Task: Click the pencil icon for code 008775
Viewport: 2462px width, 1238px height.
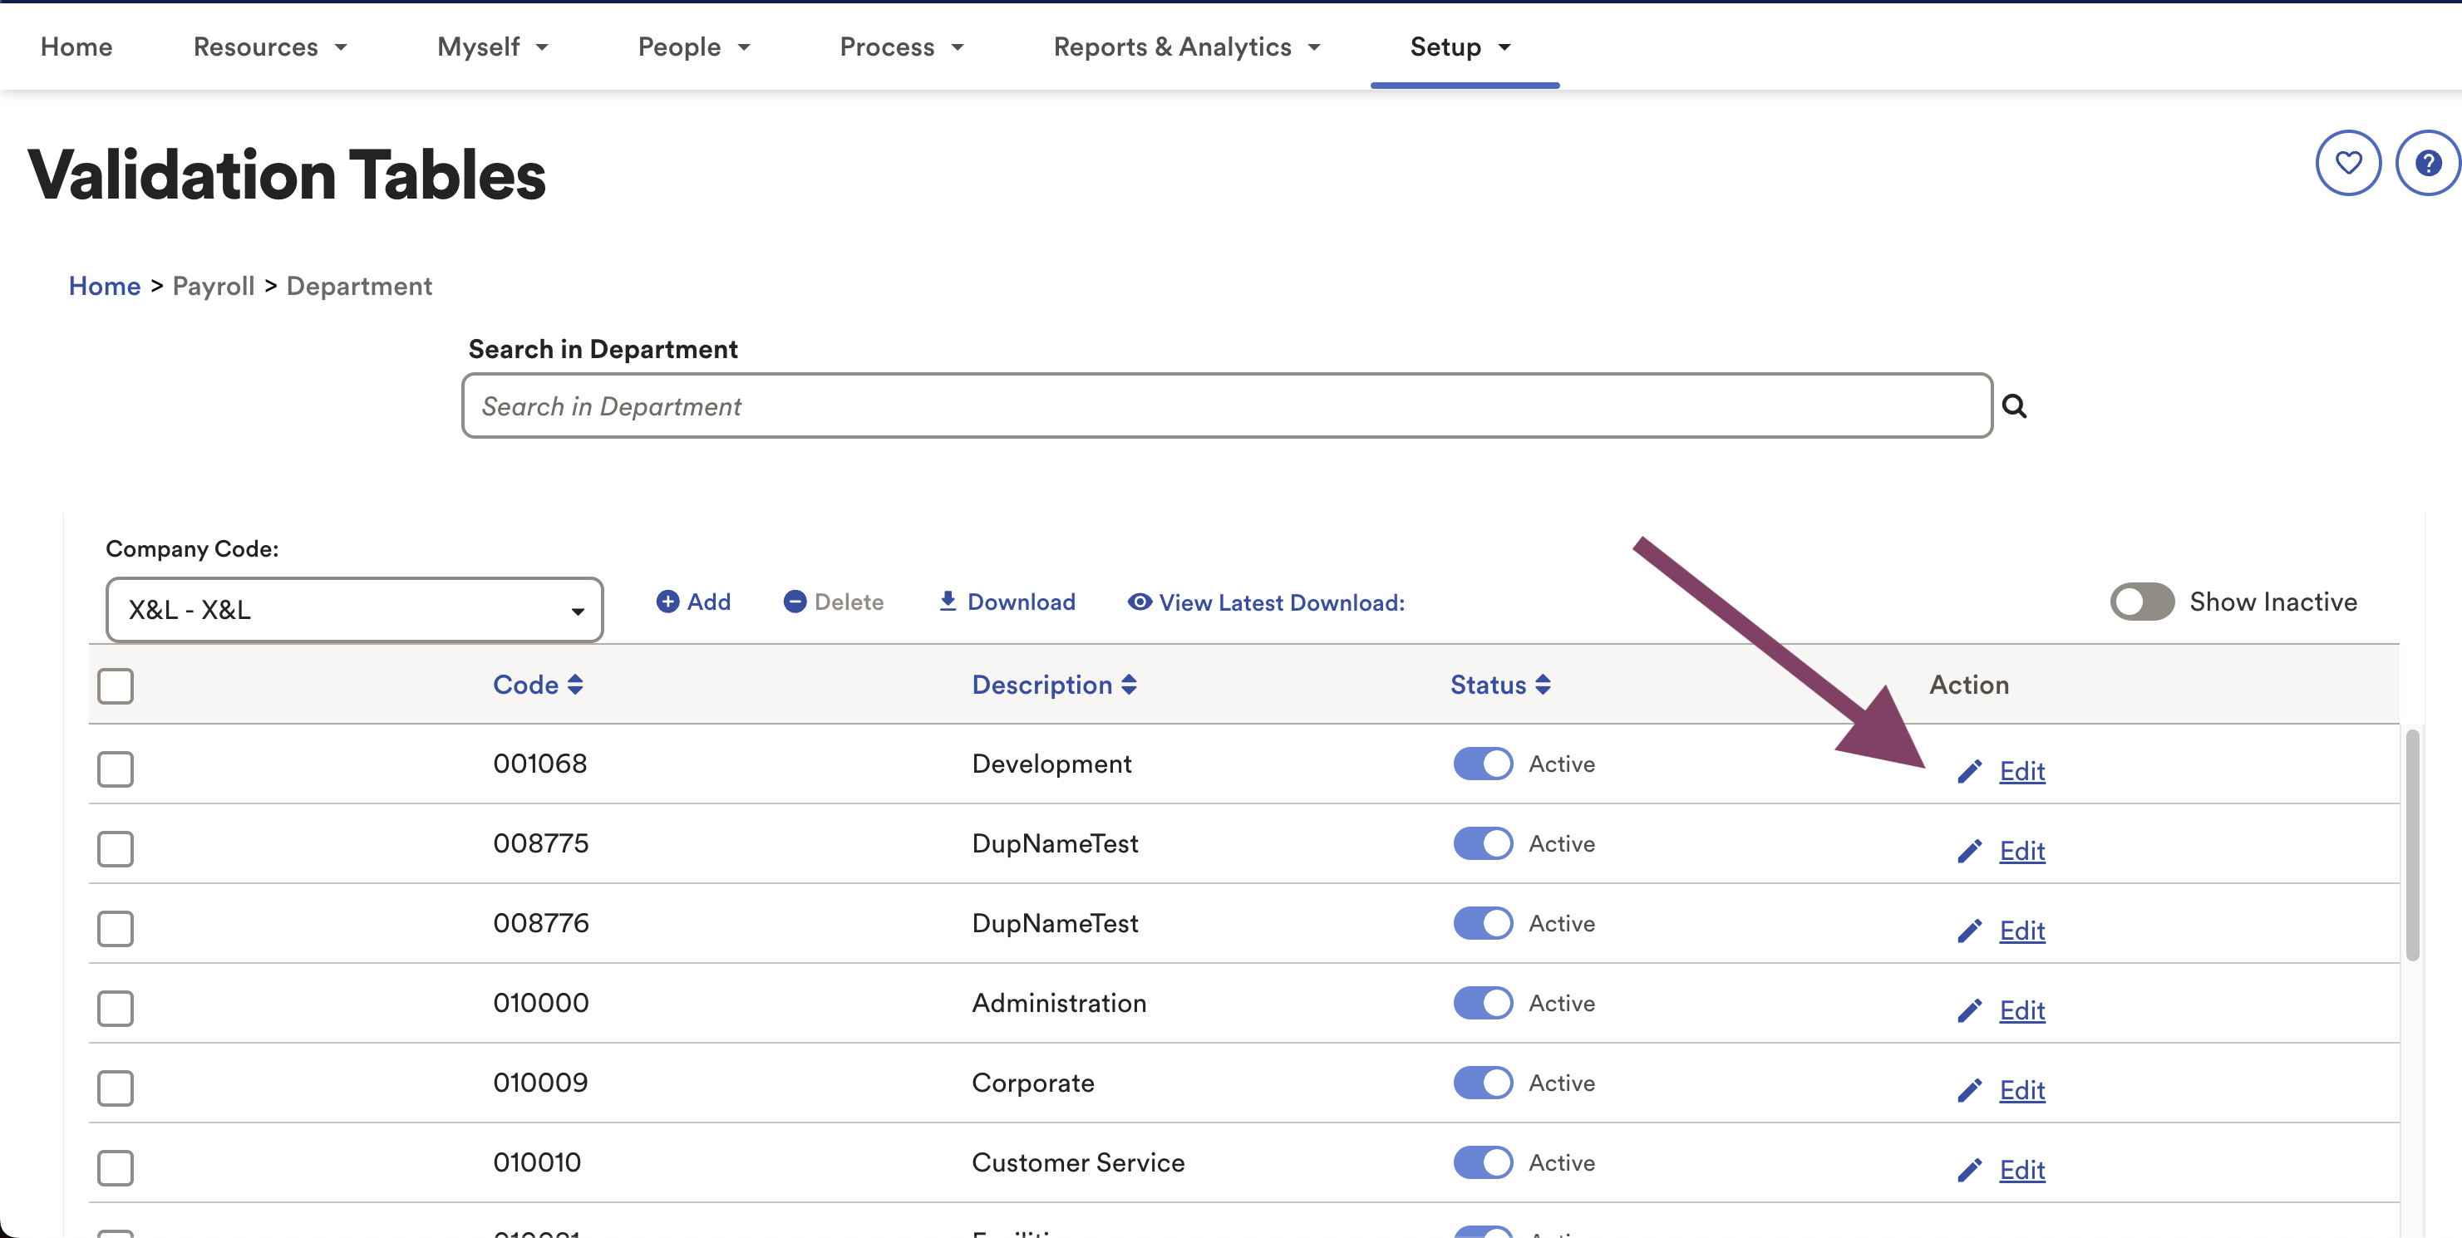Action: tap(1969, 851)
